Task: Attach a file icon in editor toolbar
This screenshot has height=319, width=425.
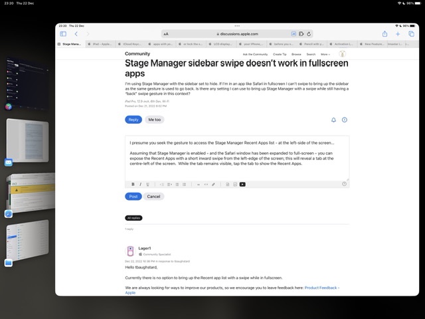Action: click(x=227, y=184)
